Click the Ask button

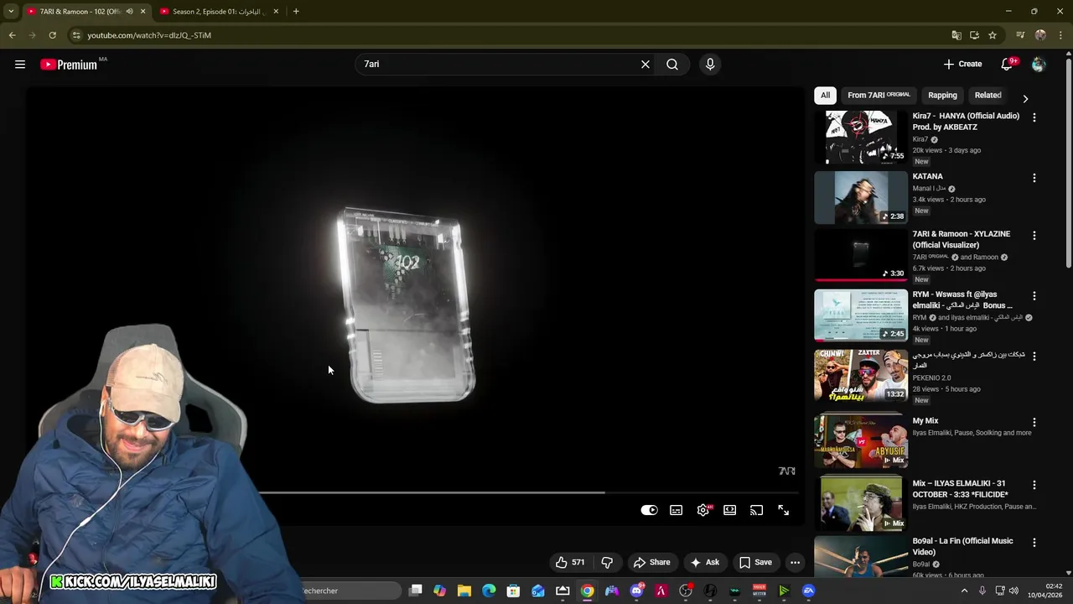pos(704,563)
